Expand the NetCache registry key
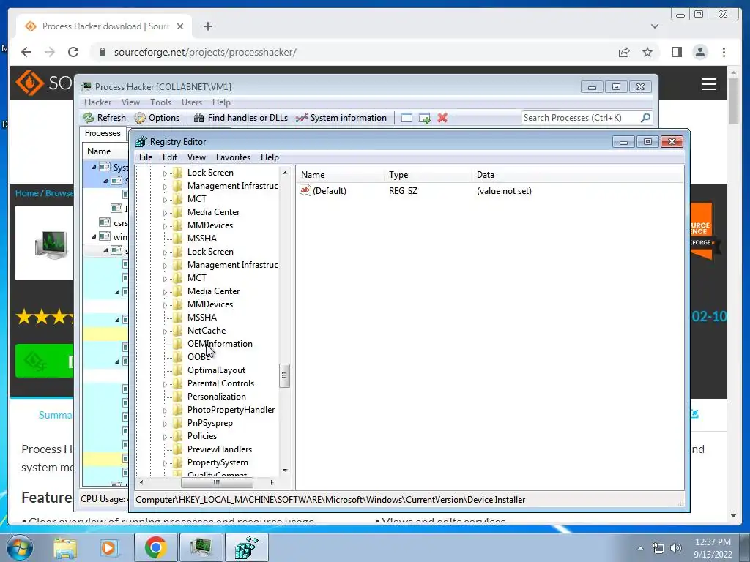750x562 pixels. (165, 331)
